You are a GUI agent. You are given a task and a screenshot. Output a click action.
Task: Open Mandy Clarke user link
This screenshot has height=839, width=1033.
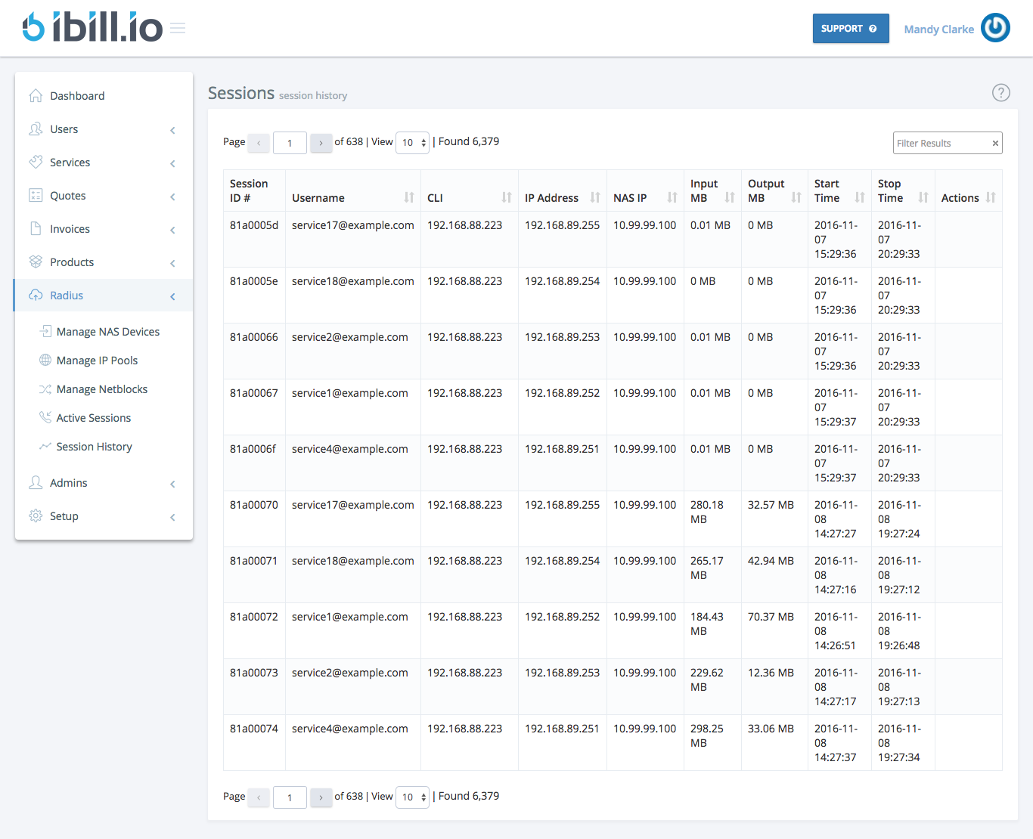(x=938, y=29)
